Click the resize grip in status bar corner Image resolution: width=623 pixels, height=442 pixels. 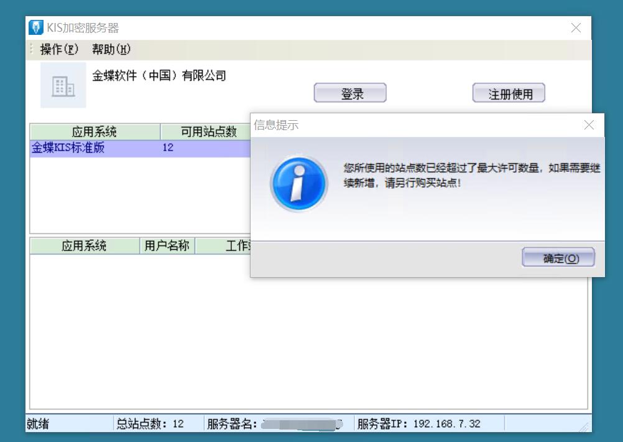tap(585, 426)
